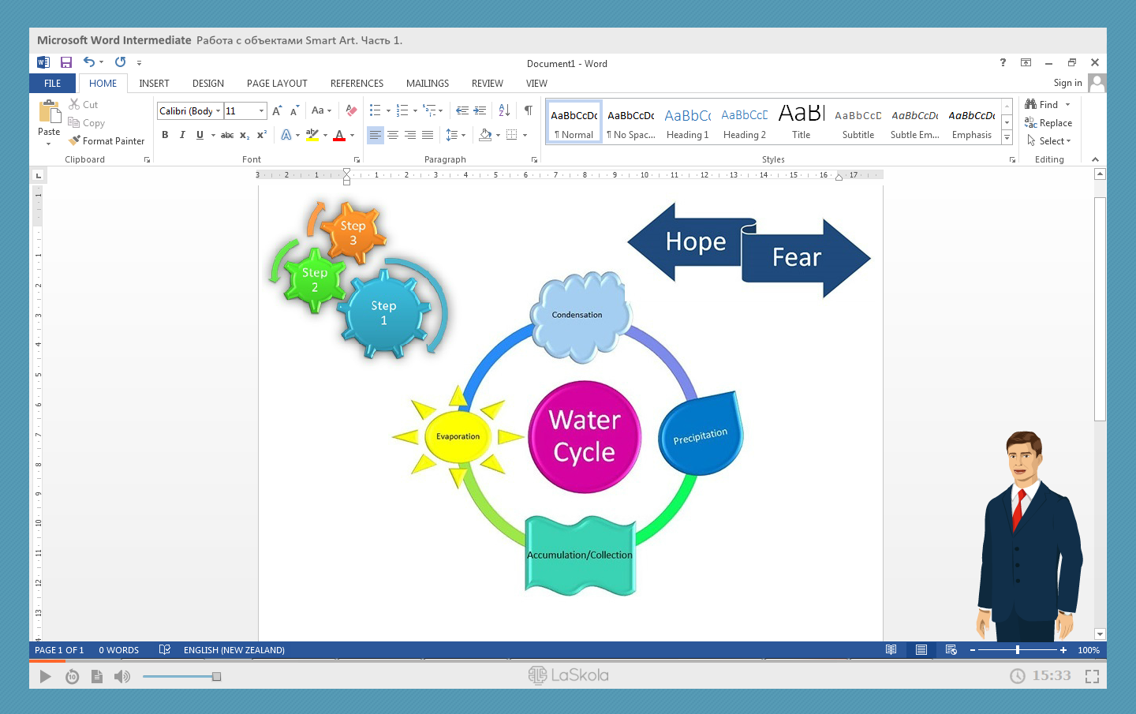
Task: Mute the video player volume icon
Action: point(122,676)
